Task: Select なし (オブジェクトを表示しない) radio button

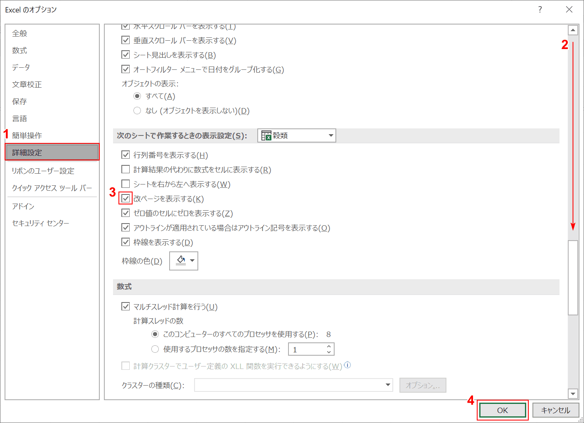Action: coord(137,111)
